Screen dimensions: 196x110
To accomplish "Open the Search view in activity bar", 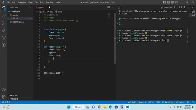I will (x=4, y=16).
